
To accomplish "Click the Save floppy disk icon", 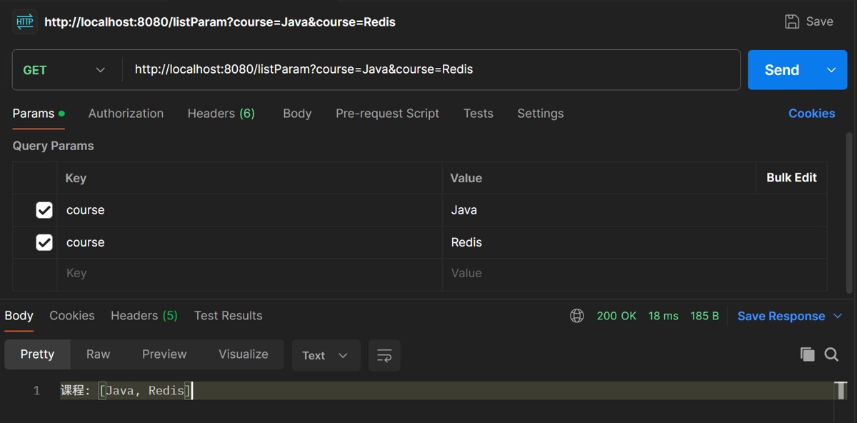I will coord(792,21).
